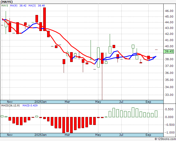Image resolution: width=176 pixels, height=141 pixels.
Task: Click the Jul label on price chart axis
Action: tap(121, 102)
